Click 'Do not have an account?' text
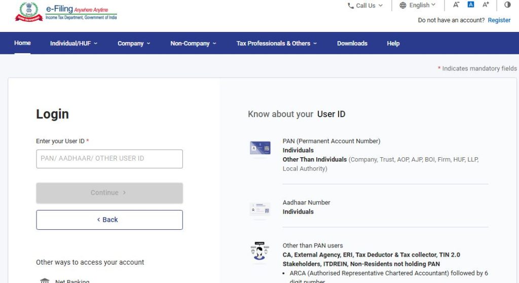 click(x=451, y=20)
